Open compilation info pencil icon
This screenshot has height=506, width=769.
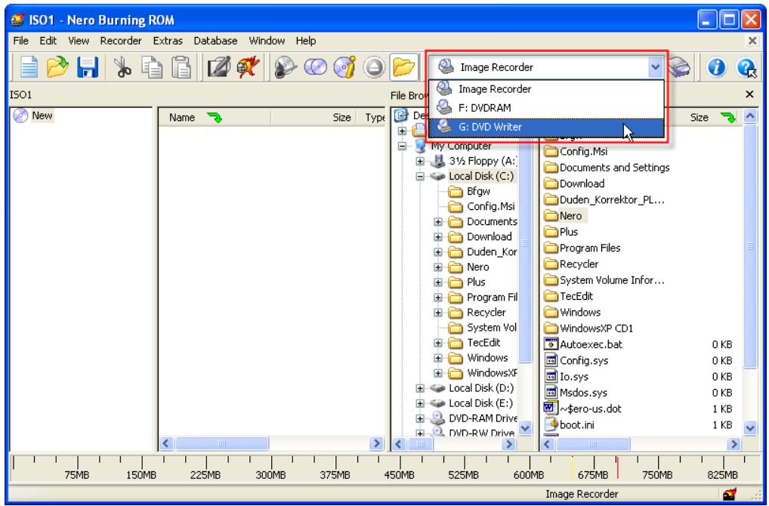coord(218,66)
